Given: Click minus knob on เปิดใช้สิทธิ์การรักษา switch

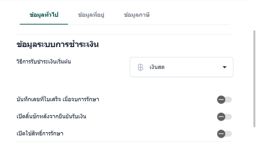Looking at the screenshot, I should click(221, 134).
